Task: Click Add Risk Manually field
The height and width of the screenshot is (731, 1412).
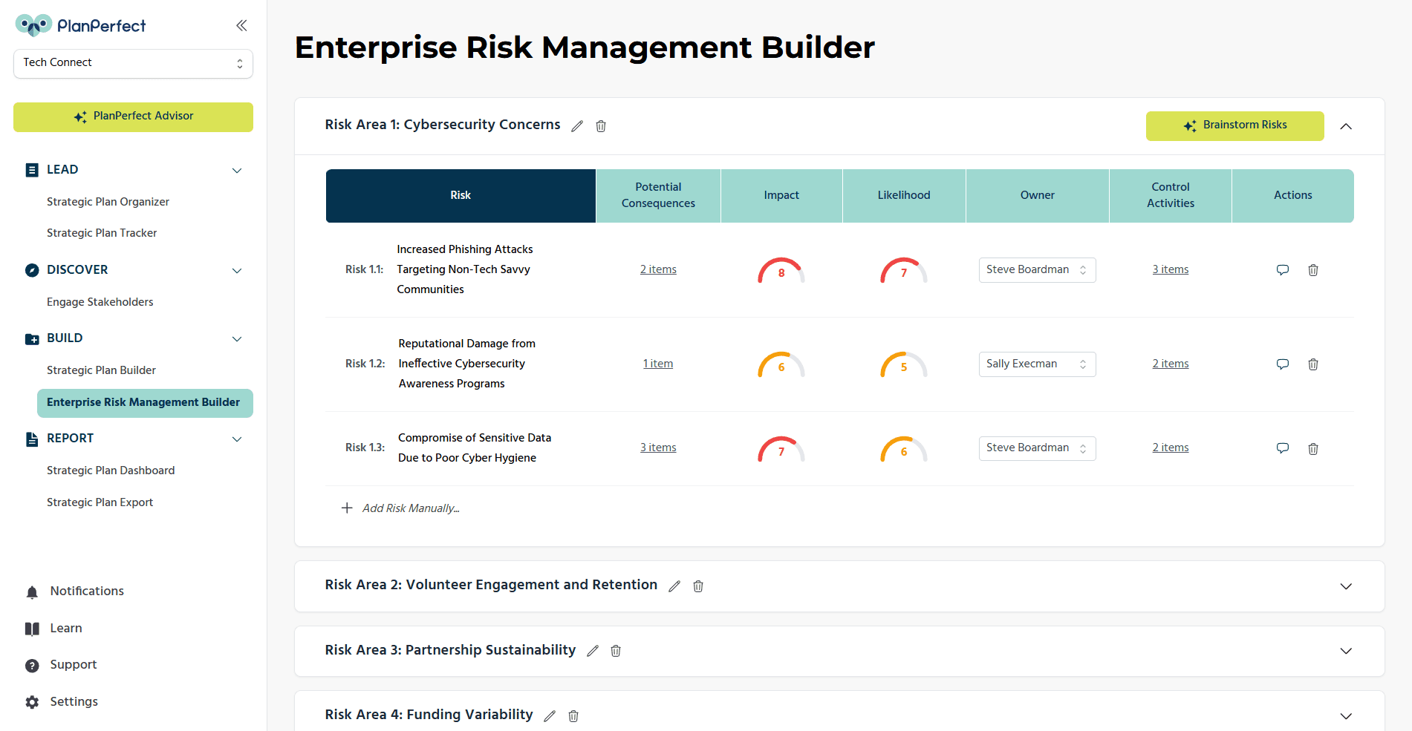Action: coord(411,508)
